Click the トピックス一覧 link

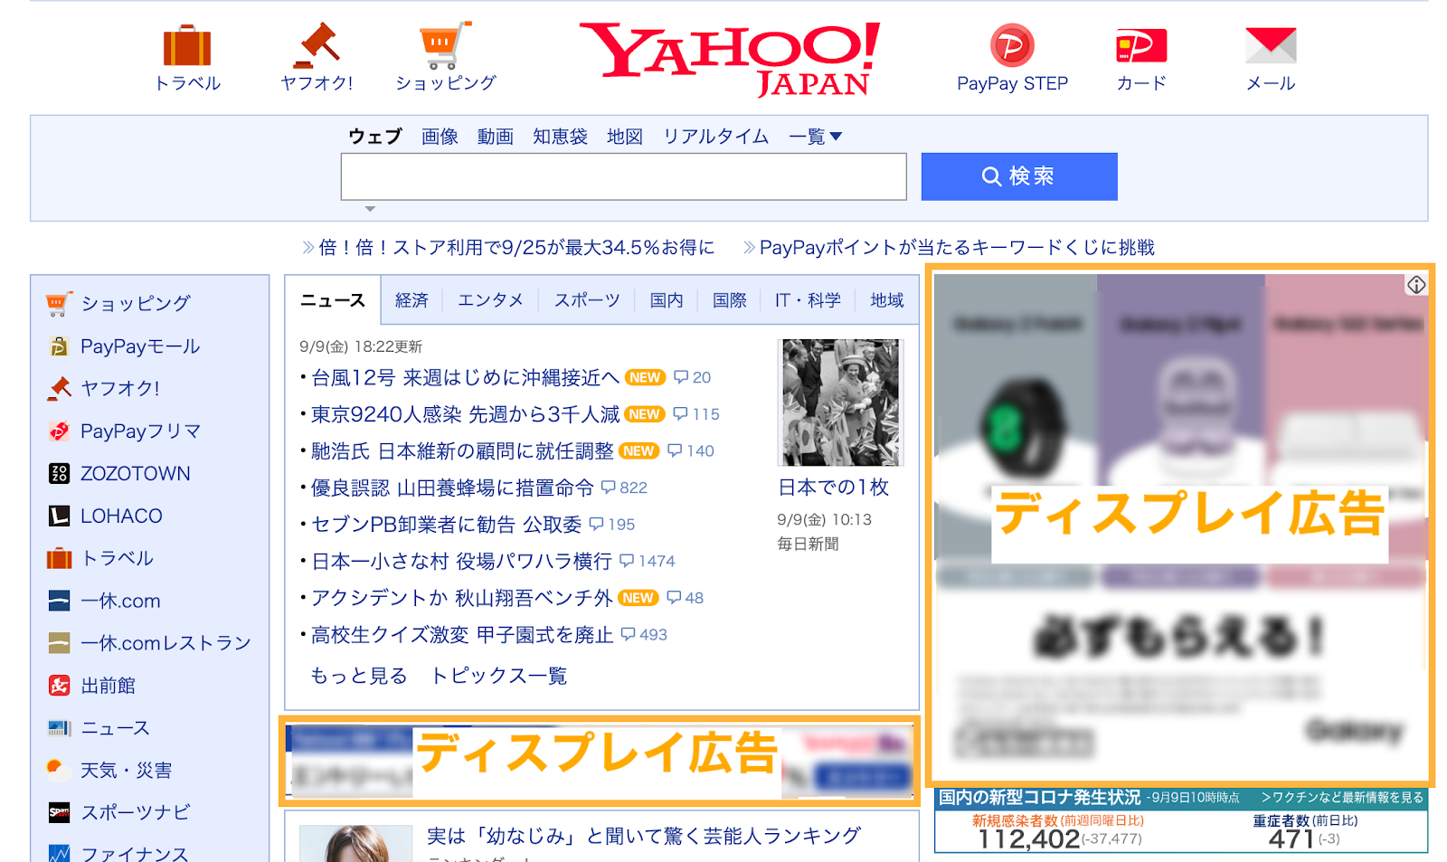[499, 676]
